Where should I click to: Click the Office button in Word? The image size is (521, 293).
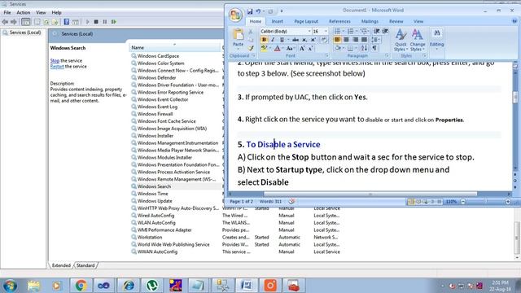tap(235, 15)
